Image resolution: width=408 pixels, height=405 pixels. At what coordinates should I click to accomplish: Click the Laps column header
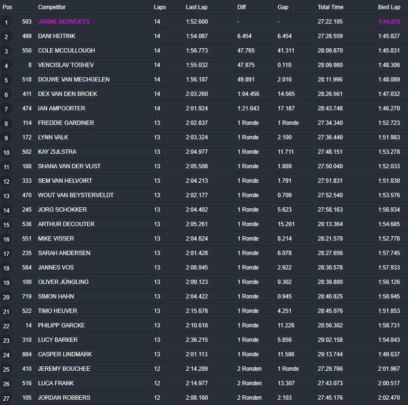(160, 7)
